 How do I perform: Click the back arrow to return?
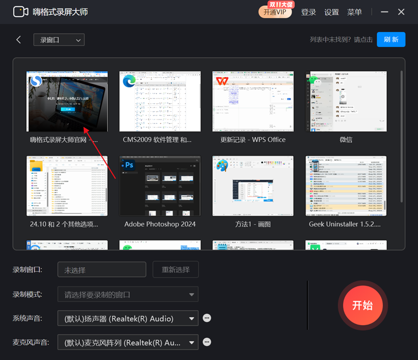(19, 39)
